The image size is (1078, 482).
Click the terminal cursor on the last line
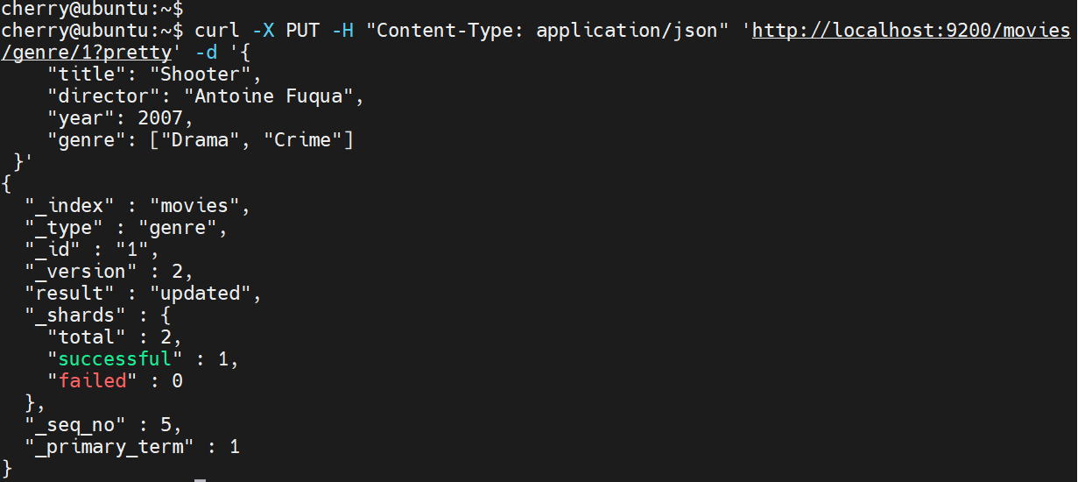[200, 480]
